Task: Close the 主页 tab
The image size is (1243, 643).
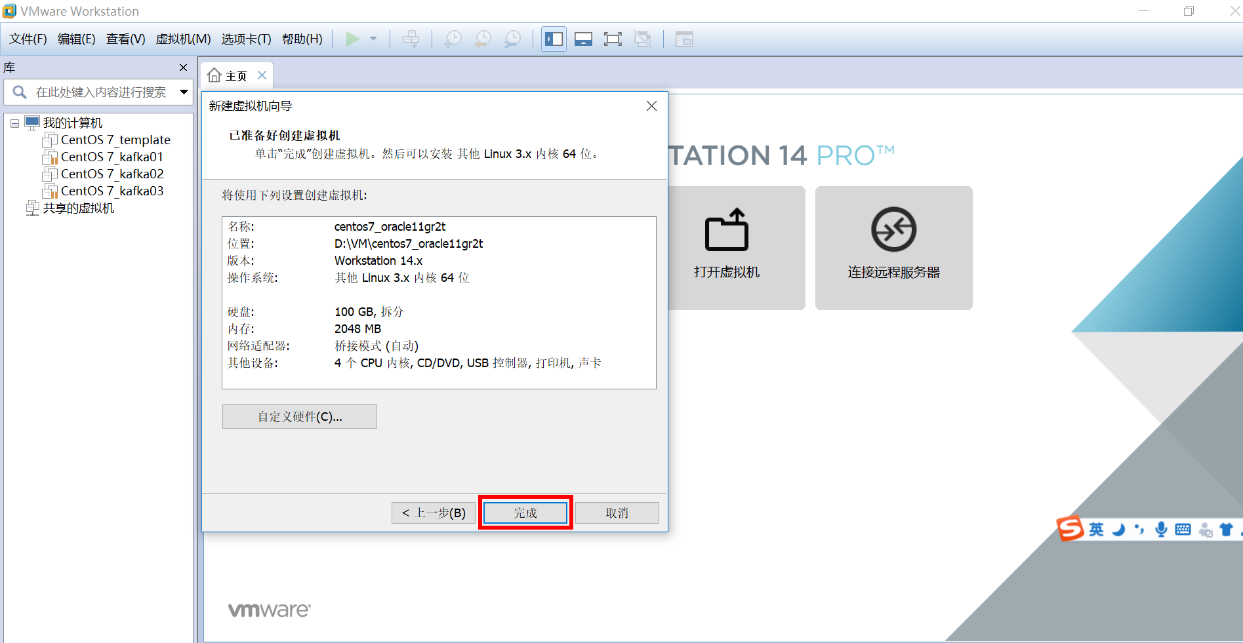Action: click(x=262, y=75)
